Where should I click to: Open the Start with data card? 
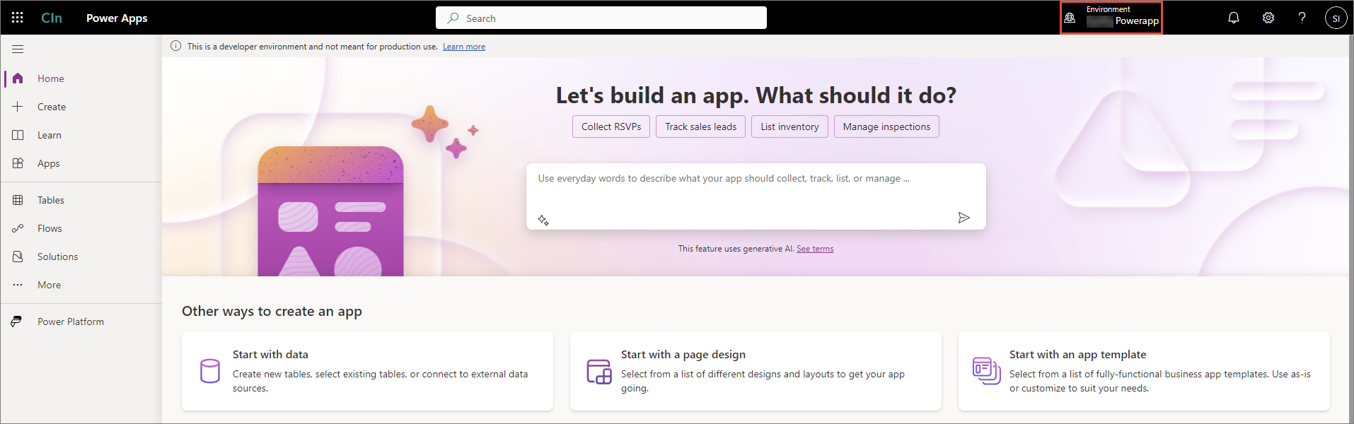pyautogui.click(x=367, y=371)
